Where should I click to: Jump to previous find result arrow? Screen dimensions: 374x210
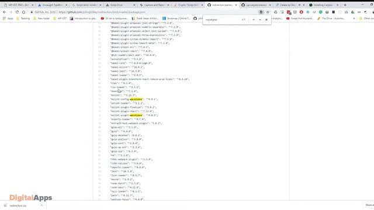point(254,20)
